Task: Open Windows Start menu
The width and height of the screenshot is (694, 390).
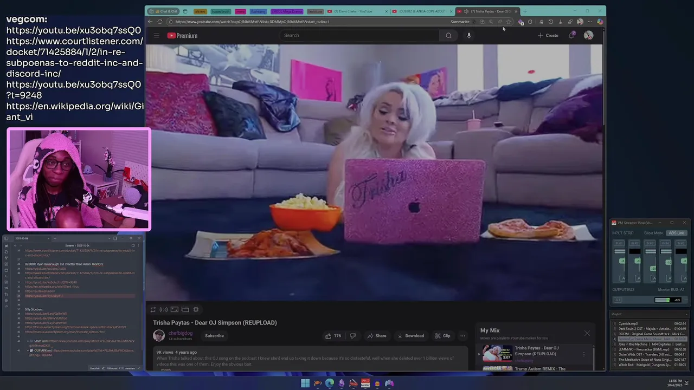Action: (305, 383)
